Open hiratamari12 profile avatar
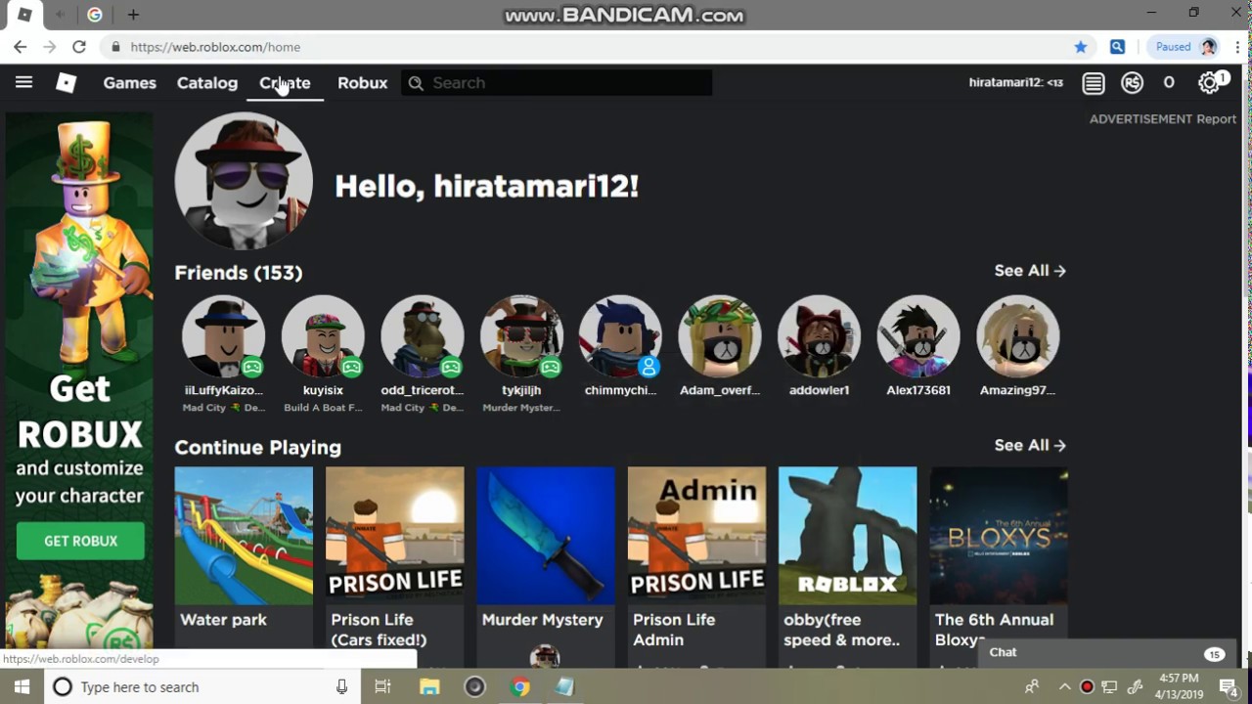This screenshot has width=1252, height=704. (244, 181)
